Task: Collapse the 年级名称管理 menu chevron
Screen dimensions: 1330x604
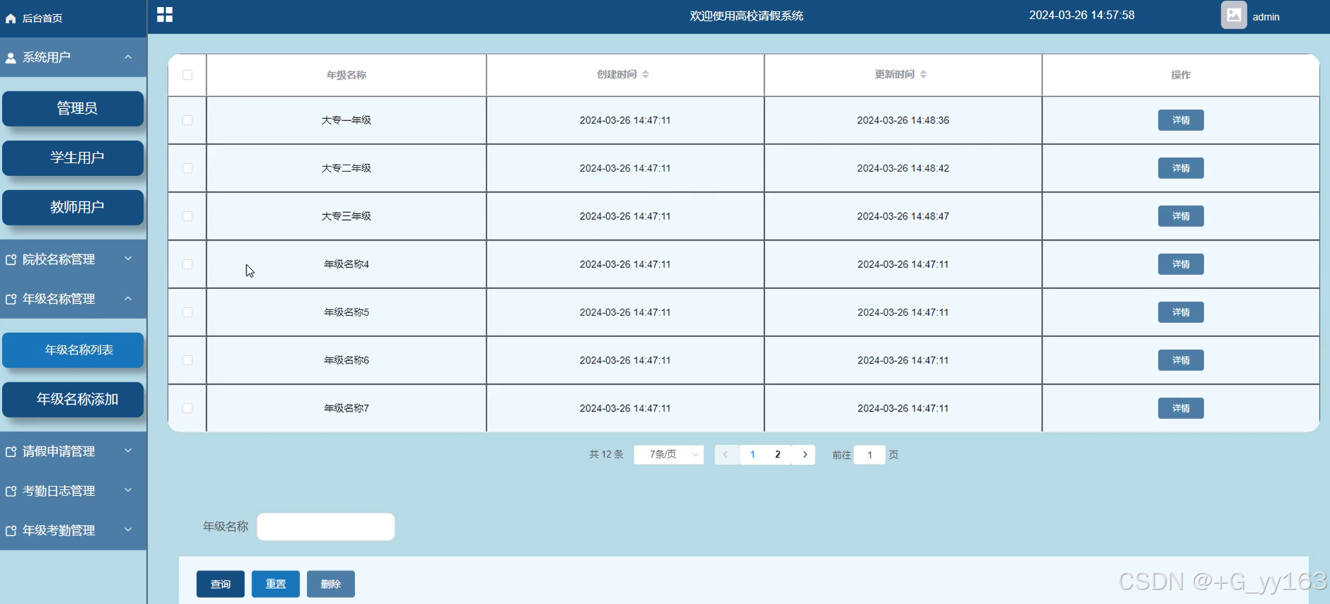Action: click(128, 298)
